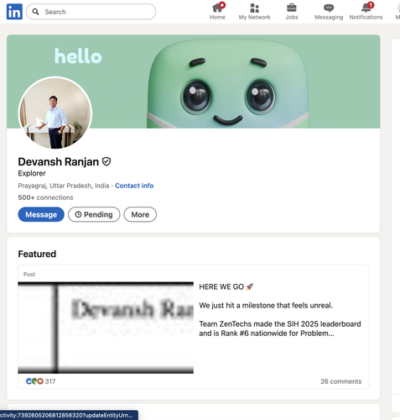The width and height of the screenshot is (400, 420).
Task: Open the More actions button
Action: [140, 214]
